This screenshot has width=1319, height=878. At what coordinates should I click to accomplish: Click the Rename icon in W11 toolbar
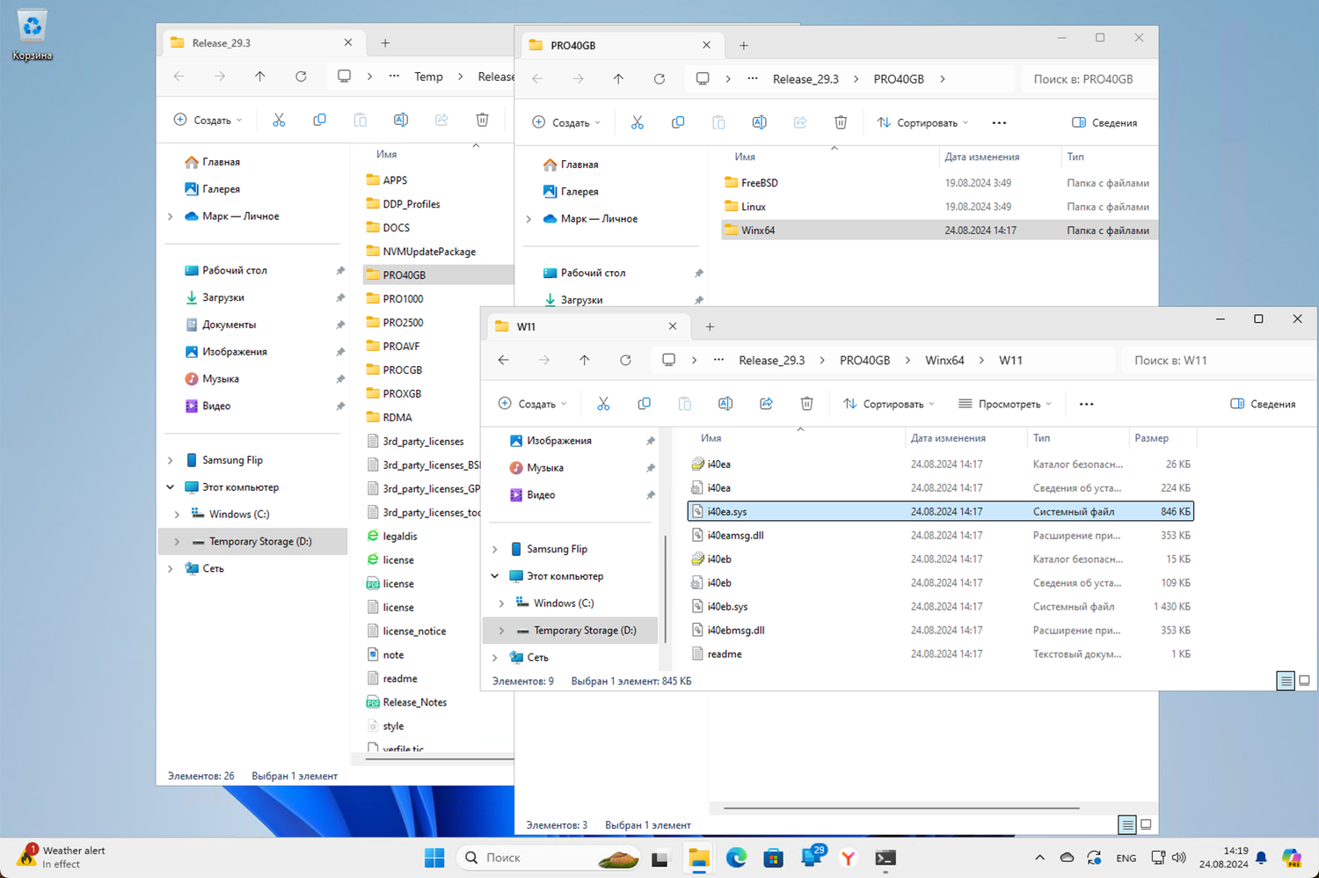coord(725,404)
